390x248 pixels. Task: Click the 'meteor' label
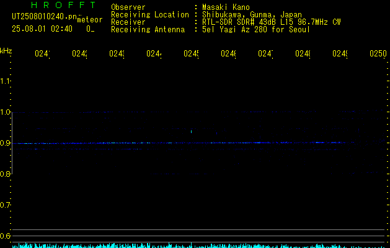(90, 20)
